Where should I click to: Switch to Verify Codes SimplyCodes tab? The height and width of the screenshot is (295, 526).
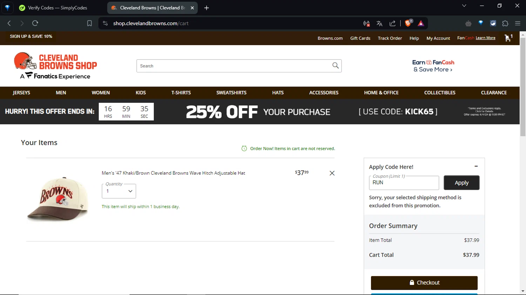pyautogui.click(x=58, y=8)
